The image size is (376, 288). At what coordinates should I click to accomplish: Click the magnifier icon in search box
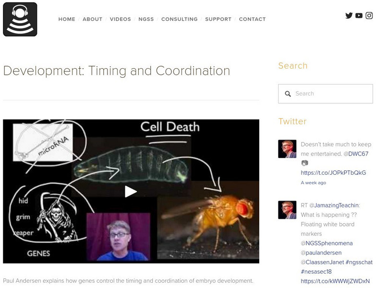coord(288,94)
